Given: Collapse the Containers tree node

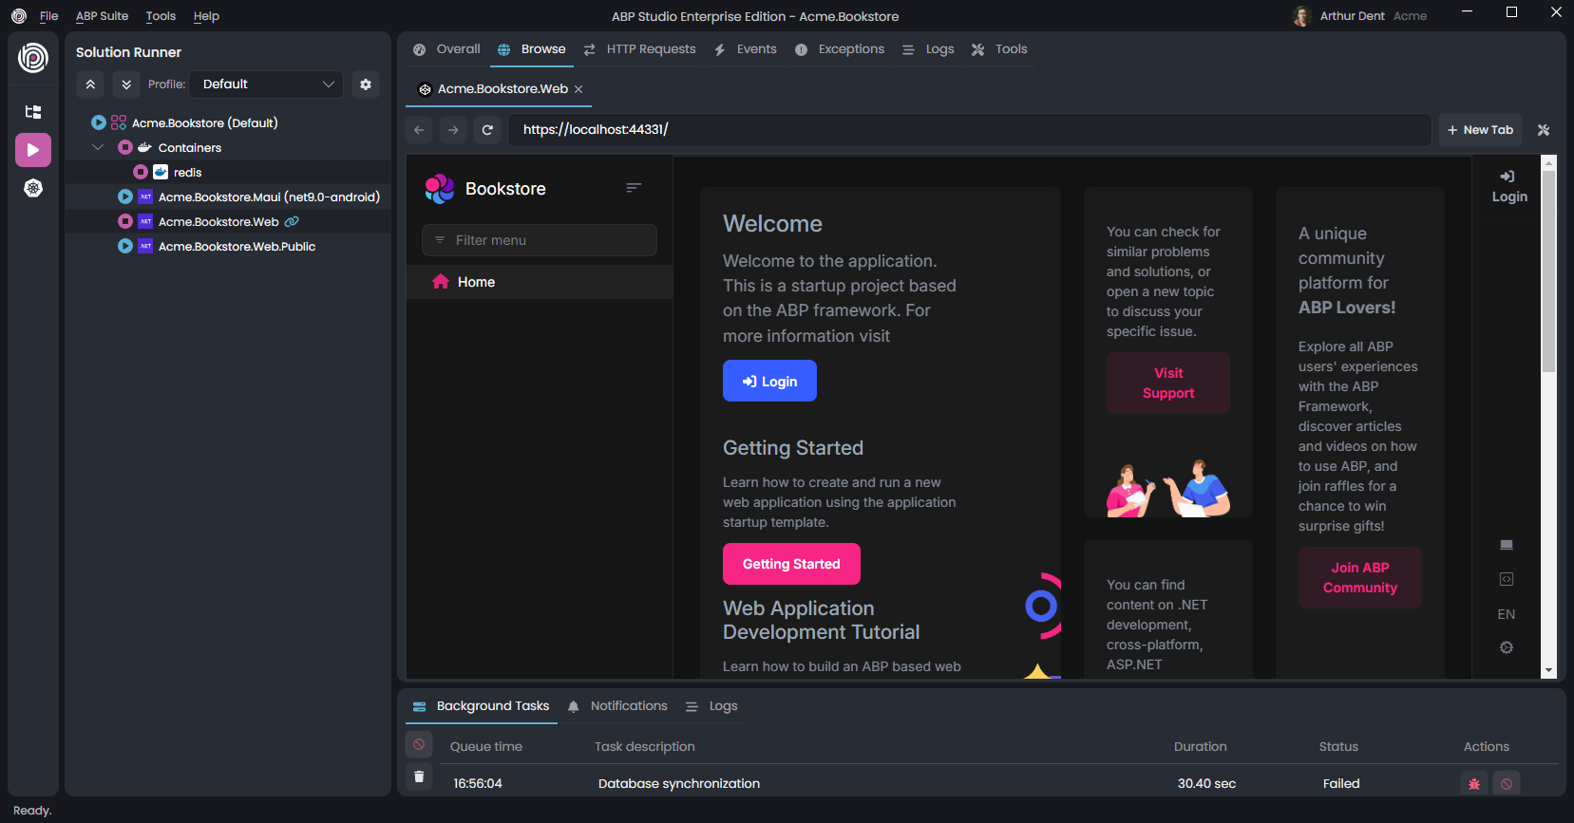Looking at the screenshot, I should pyautogui.click(x=98, y=147).
